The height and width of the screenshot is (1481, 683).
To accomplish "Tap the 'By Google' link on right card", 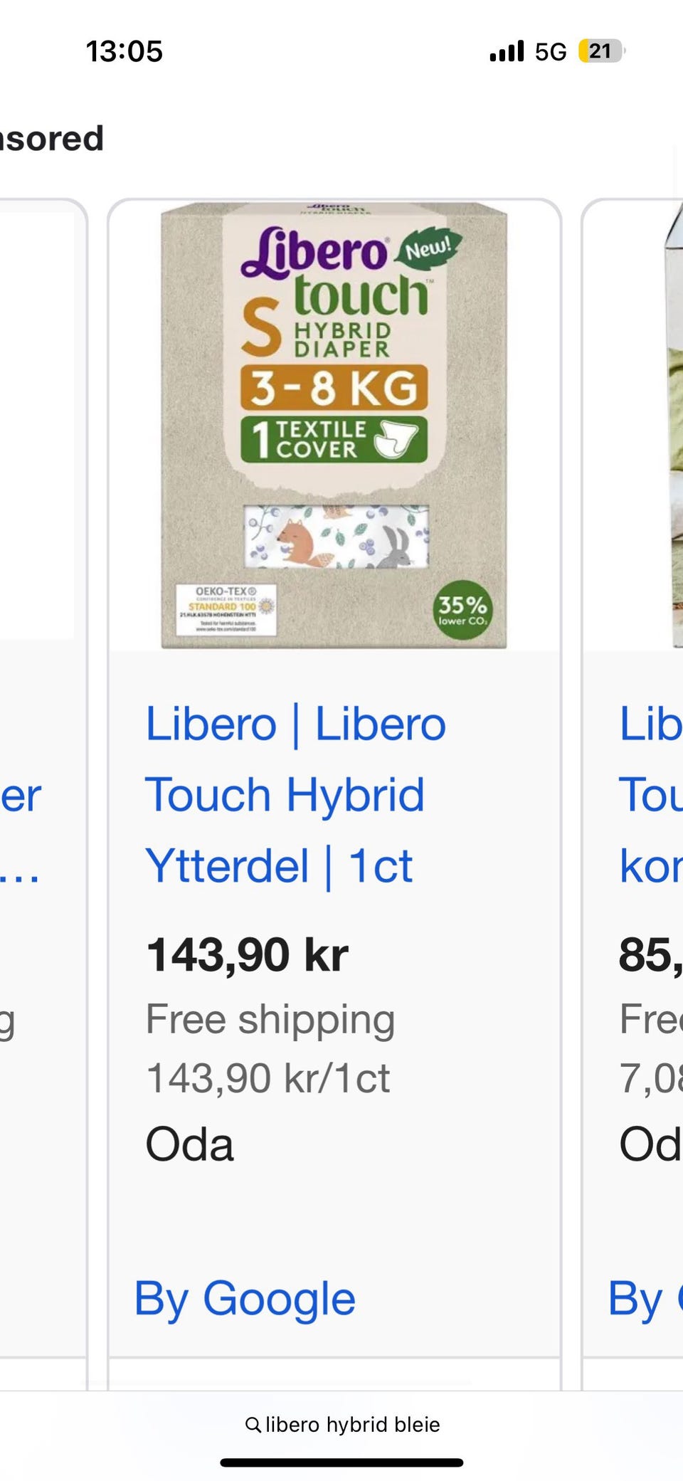I will 645,1298.
